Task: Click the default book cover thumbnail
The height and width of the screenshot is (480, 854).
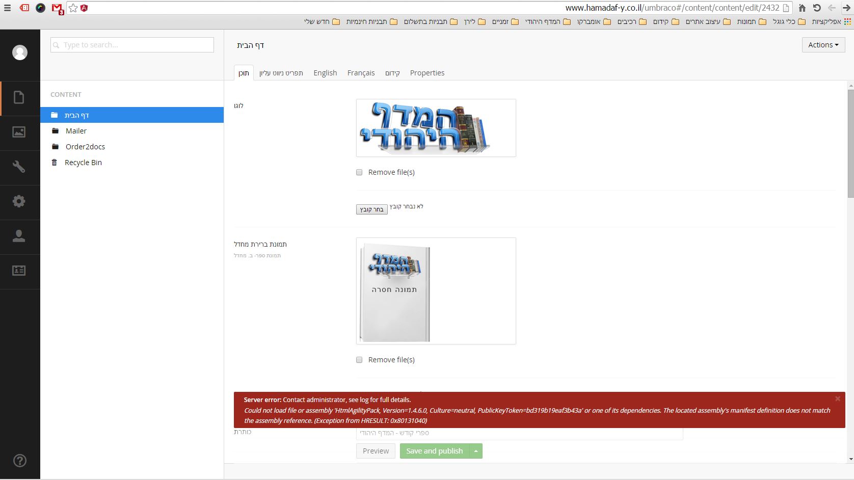Action: pos(436,291)
